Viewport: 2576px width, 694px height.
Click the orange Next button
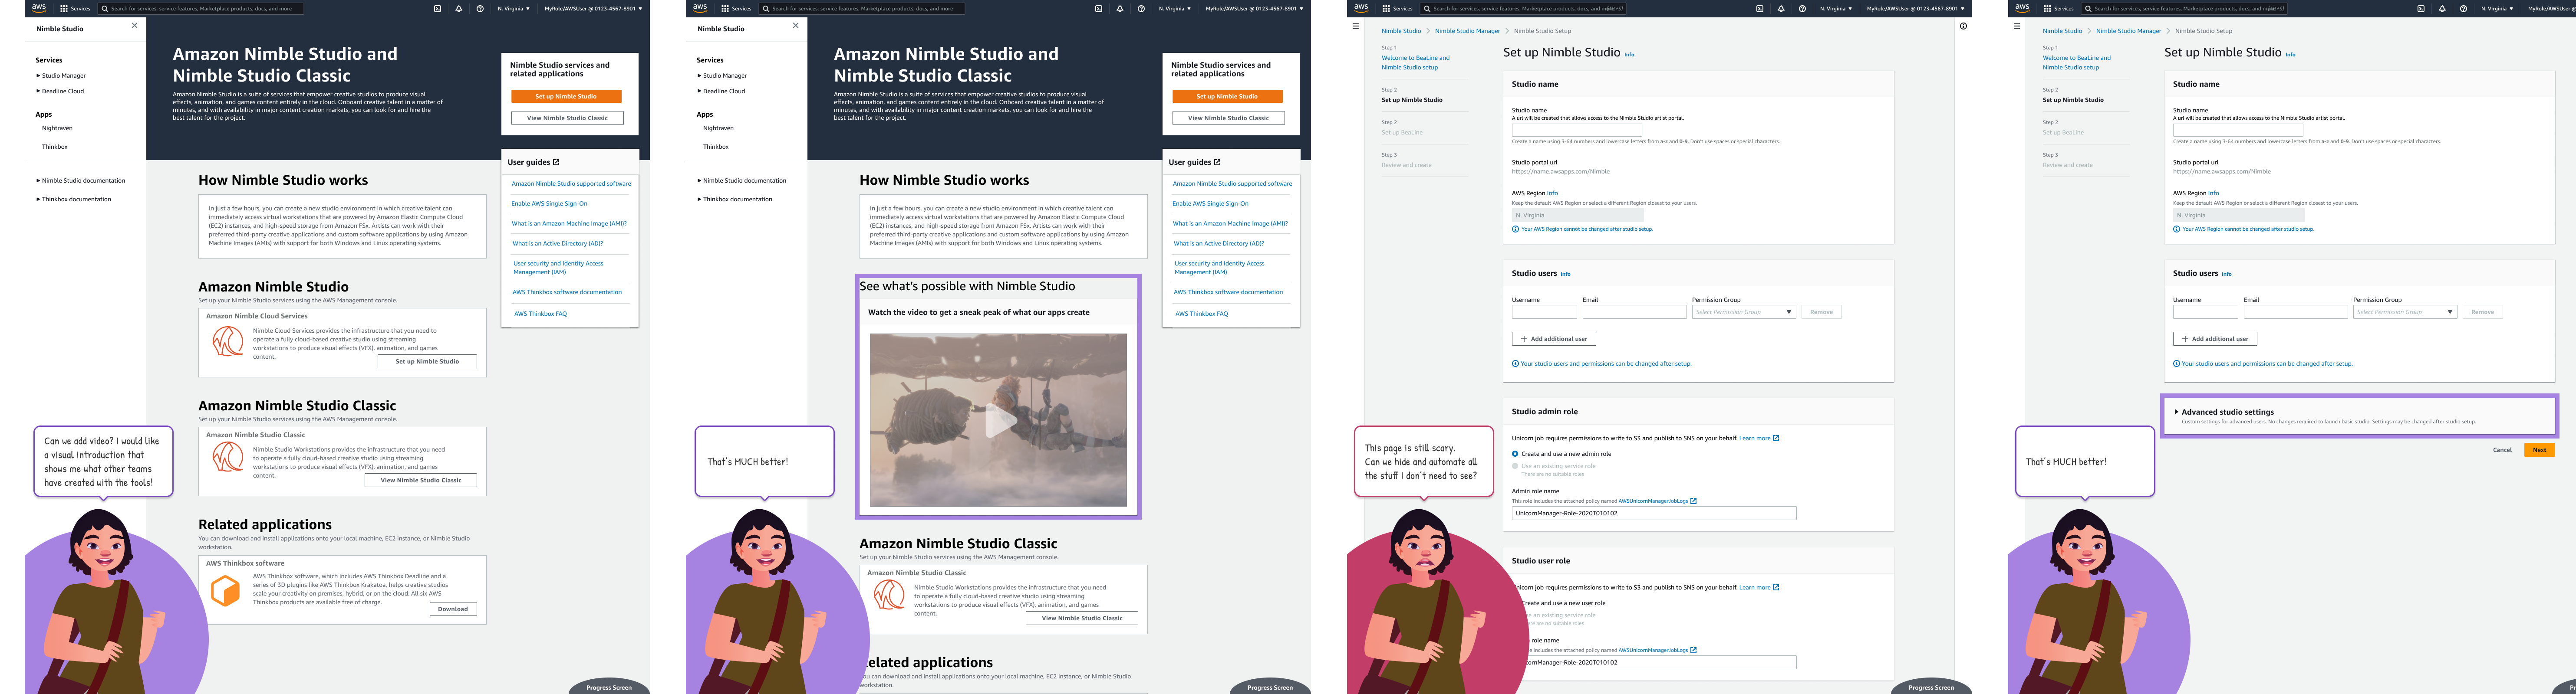pyautogui.click(x=2539, y=449)
